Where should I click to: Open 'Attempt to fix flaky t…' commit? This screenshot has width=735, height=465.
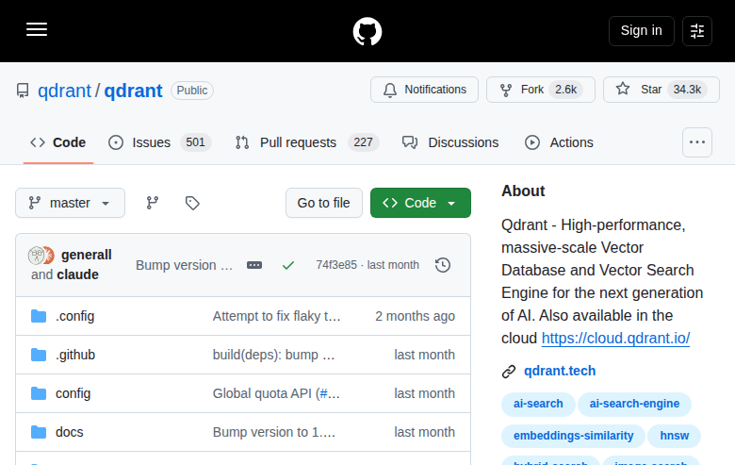(x=276, y=316)
